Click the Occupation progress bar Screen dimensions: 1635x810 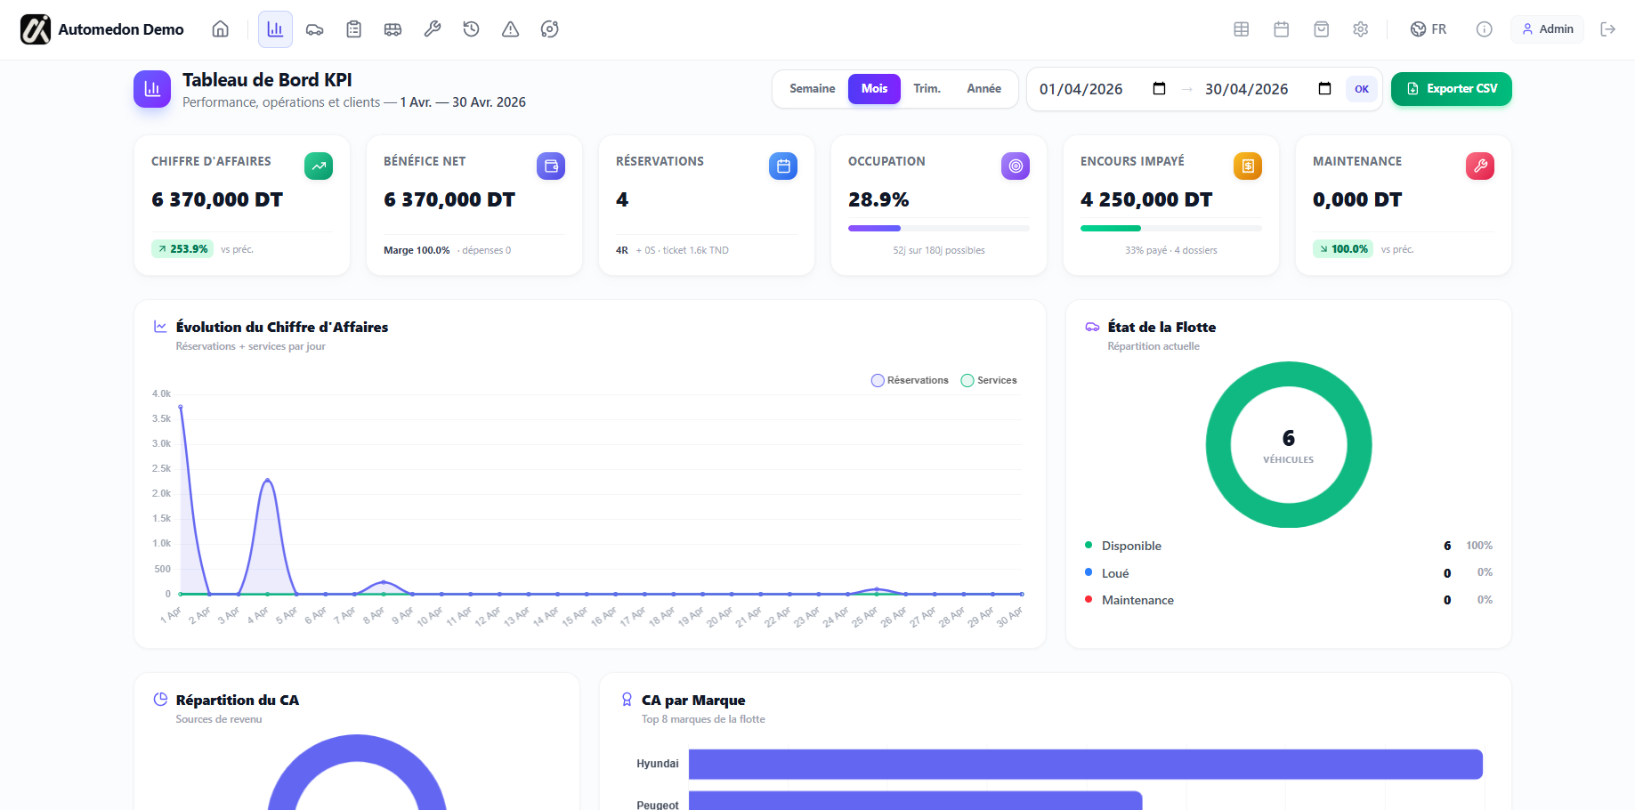939,229
